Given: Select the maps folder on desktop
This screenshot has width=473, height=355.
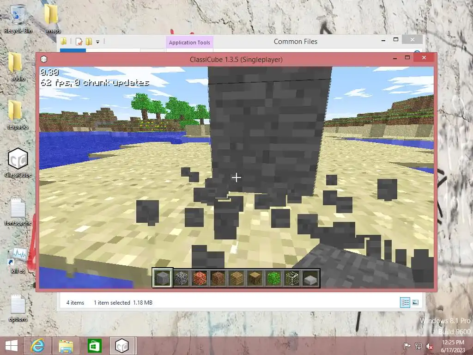Looking at the screenshot, I should click(53, 18).
